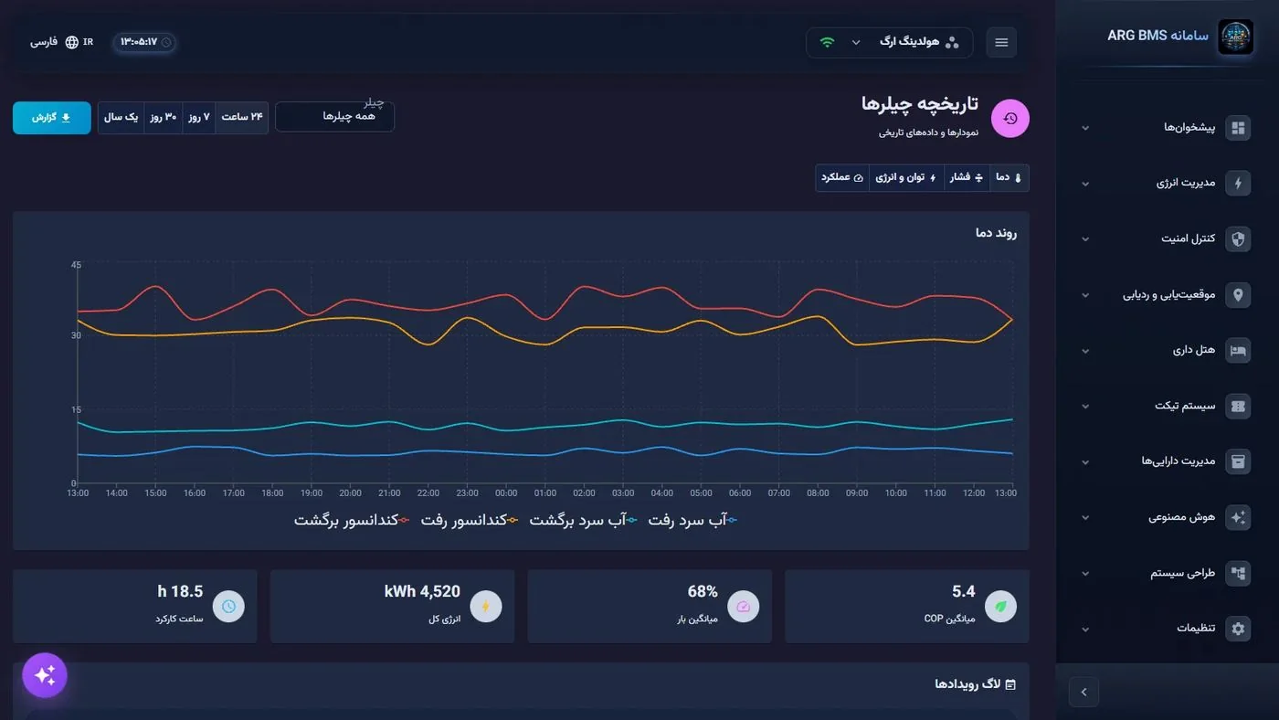1279x720 pixels.
Task: Toggle کندانسور برگشت series in chart legend
Action: click(x=353, y=520)
